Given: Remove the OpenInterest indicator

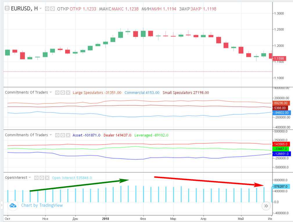Looking at the screenshot, I should tap(47, 178).
